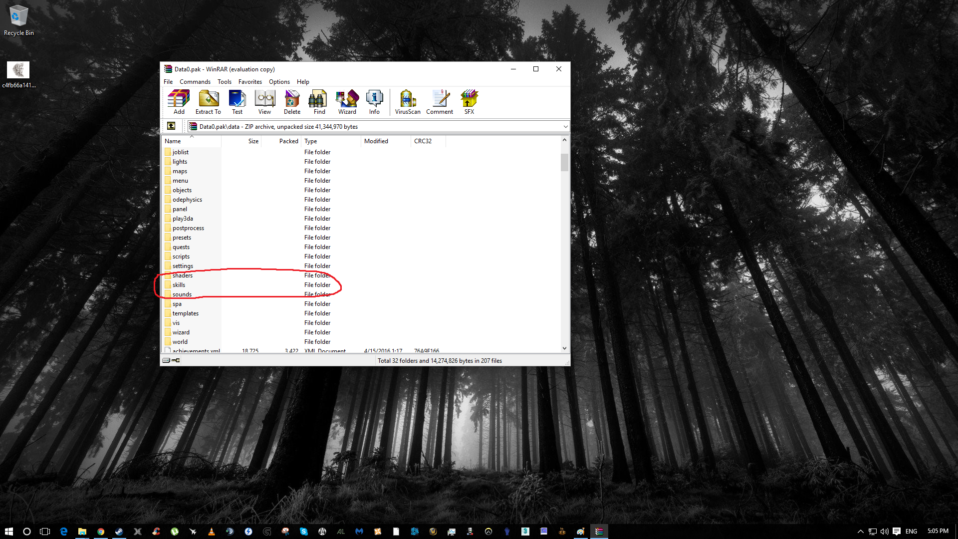Expand the archive path dropdown

tap(565, 127)
